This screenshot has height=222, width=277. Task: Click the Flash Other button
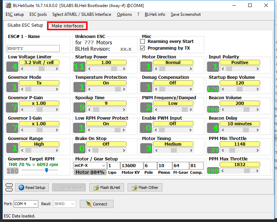point(145,188)
